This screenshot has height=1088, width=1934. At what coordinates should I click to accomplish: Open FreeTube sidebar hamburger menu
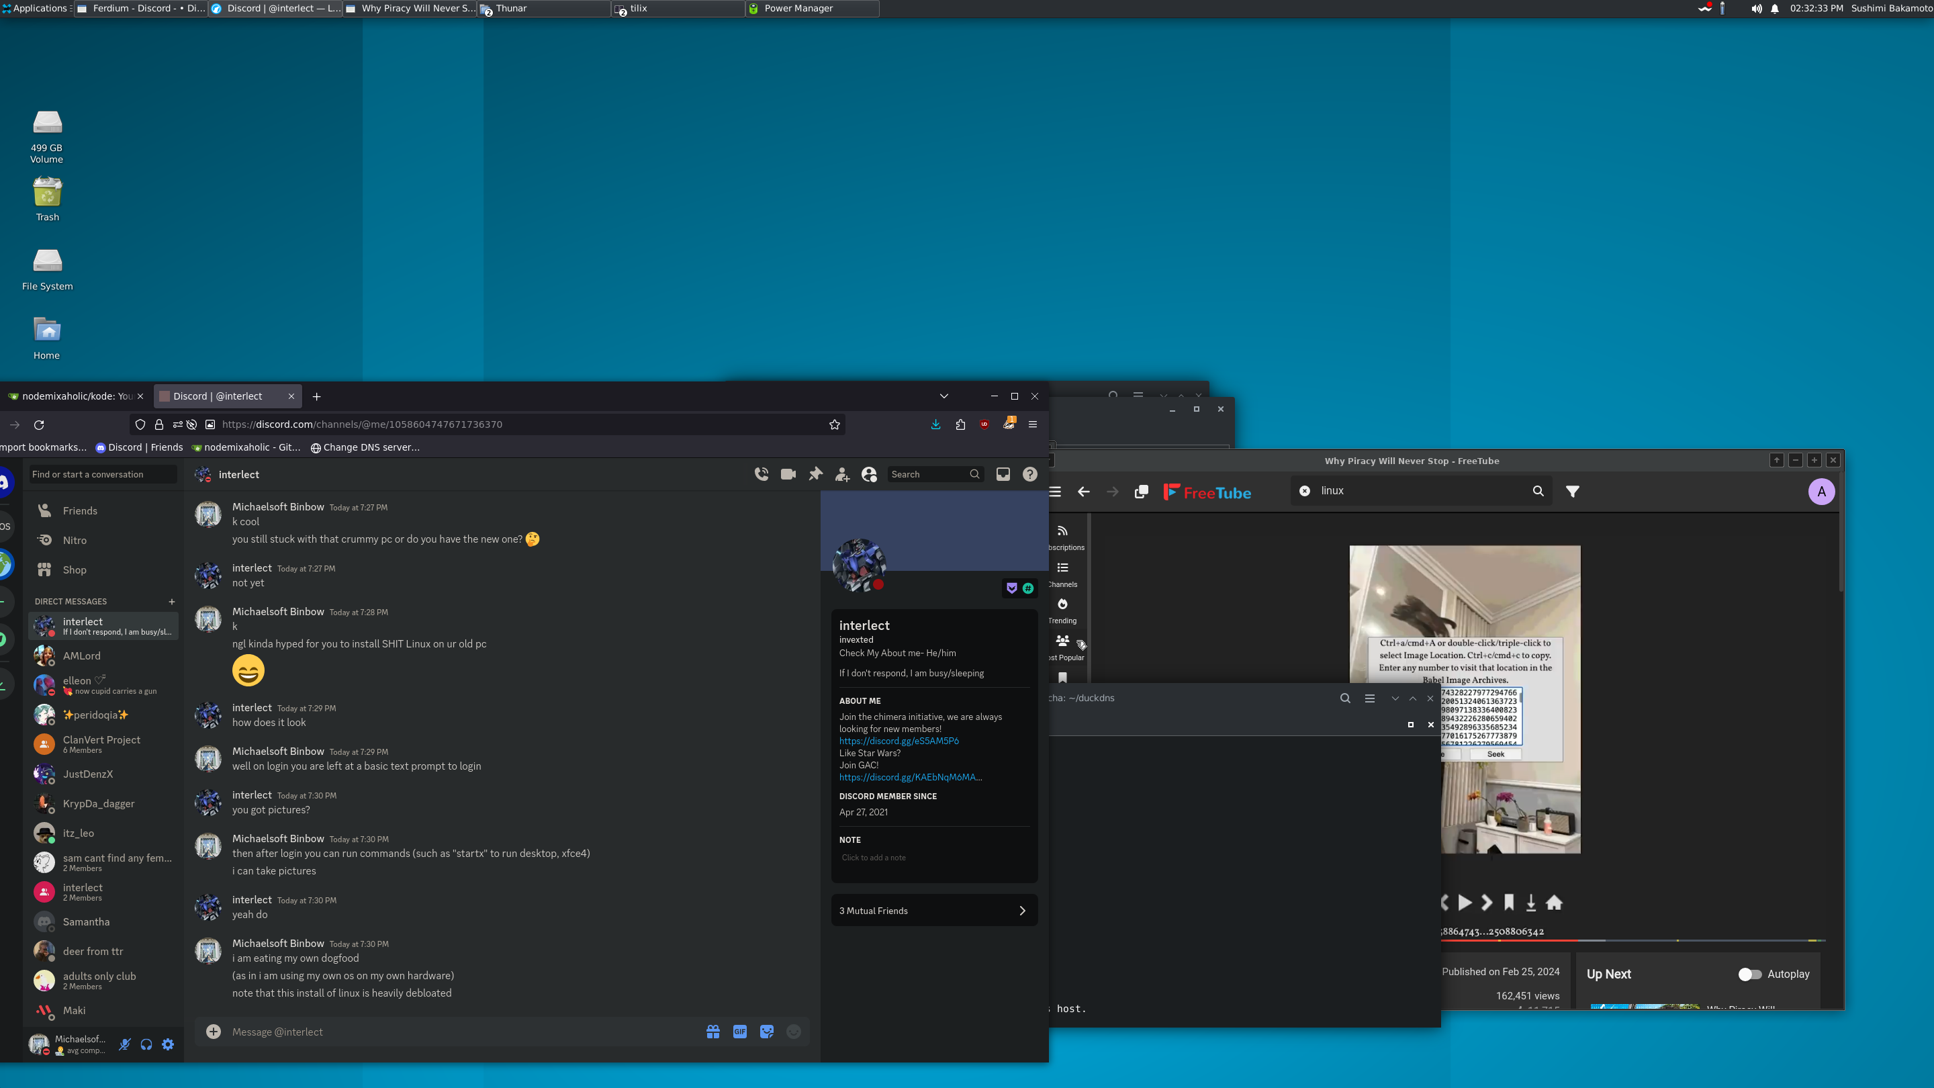[x=1055, y=492]
